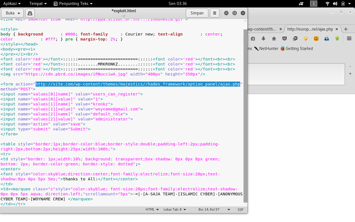The width and height of the screenshot is (355, 222).
Task: Click the screen recording camera icon
Action: [301, 4]
